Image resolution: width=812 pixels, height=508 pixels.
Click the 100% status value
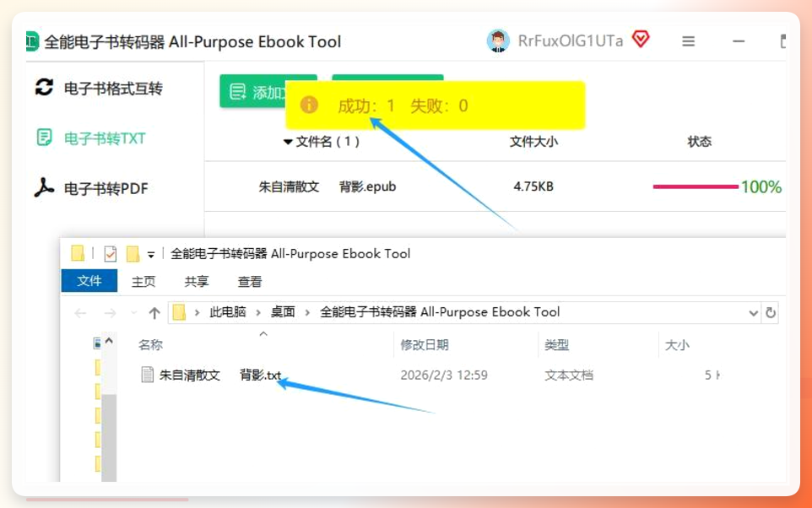point(761,187)
